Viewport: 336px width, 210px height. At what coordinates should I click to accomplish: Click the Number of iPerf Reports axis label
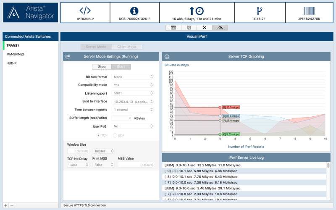246,147
